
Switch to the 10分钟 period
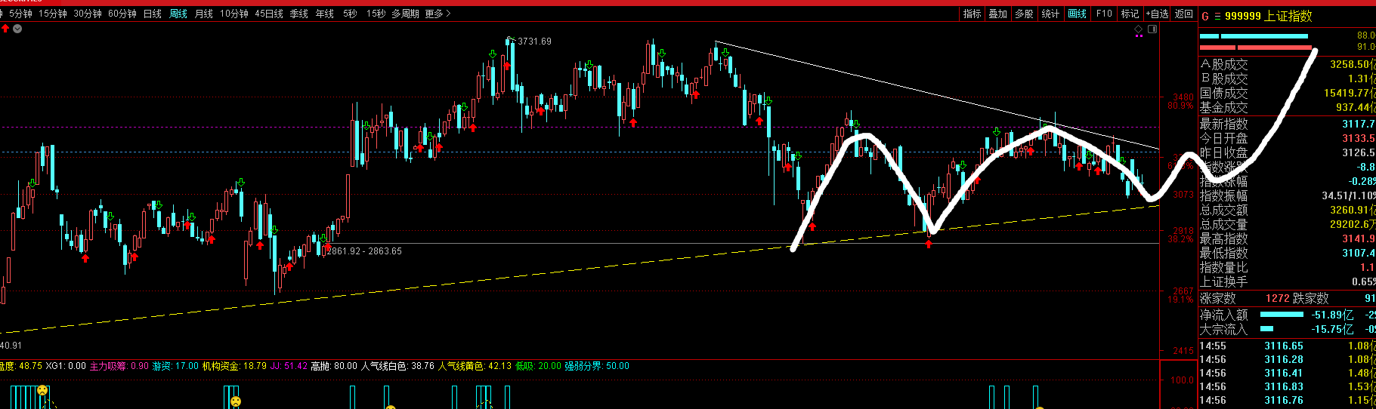pyautogui.click(x=234, y=14)
